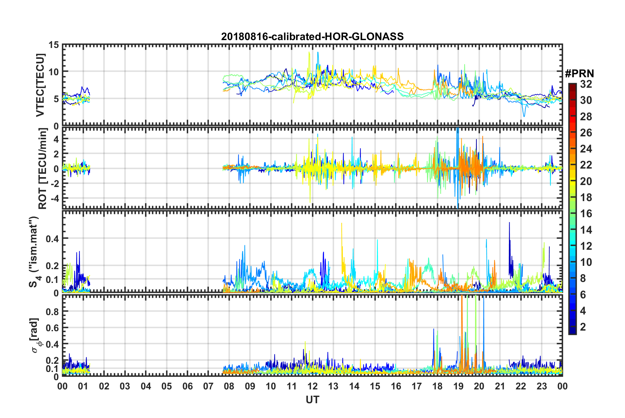Click the PRN colorbar
The width and height of the screenshot is (625, 418).
coord(572,209)
